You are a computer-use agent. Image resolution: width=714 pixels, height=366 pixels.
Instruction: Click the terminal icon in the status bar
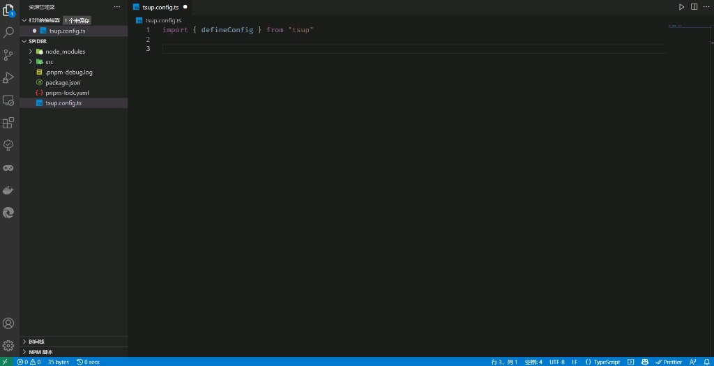point(630,362)
